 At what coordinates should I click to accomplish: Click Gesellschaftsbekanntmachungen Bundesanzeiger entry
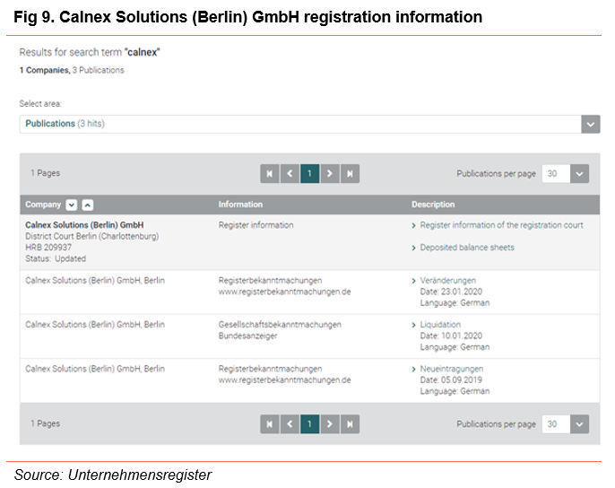point(280,330)
